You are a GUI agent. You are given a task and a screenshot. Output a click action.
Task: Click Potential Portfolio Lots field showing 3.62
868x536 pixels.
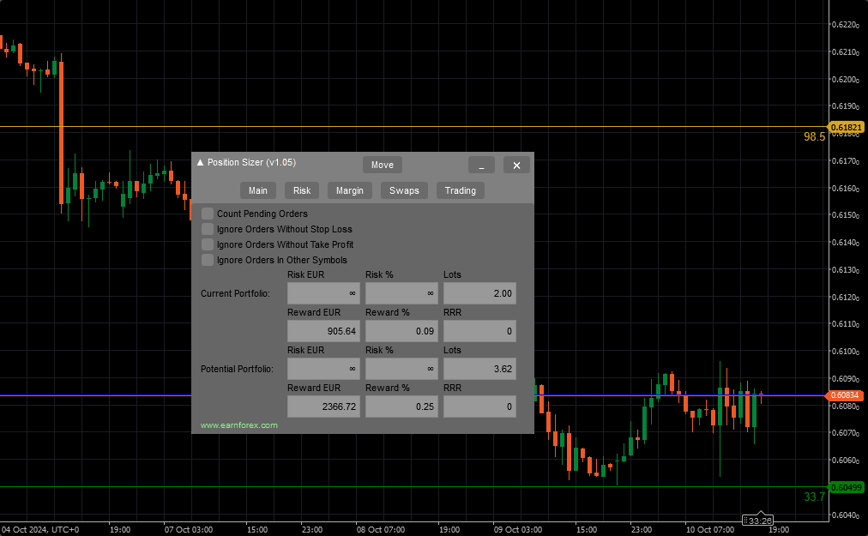click(x=479, y=369)
